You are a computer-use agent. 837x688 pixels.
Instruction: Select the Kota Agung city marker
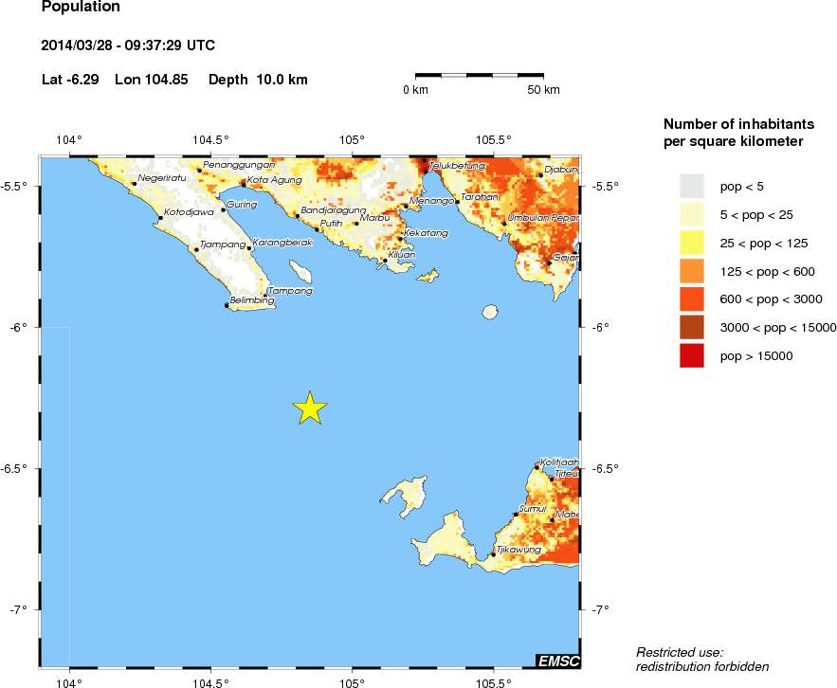coord(243,185)
